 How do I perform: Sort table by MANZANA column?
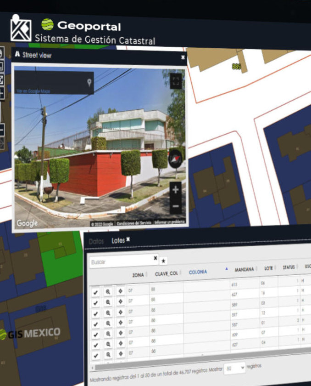click(244, 269)
